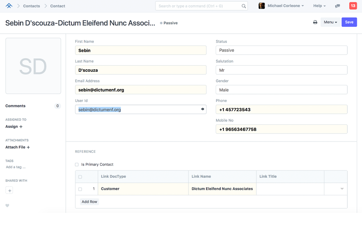Click the ERPNext home logo icon

(9, 6)
